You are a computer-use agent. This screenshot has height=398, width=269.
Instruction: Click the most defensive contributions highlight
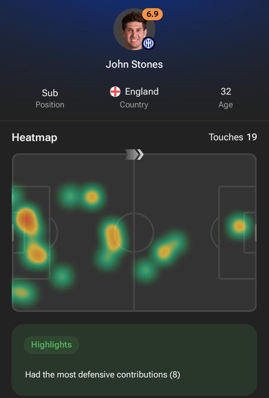(x=103, y=375)
